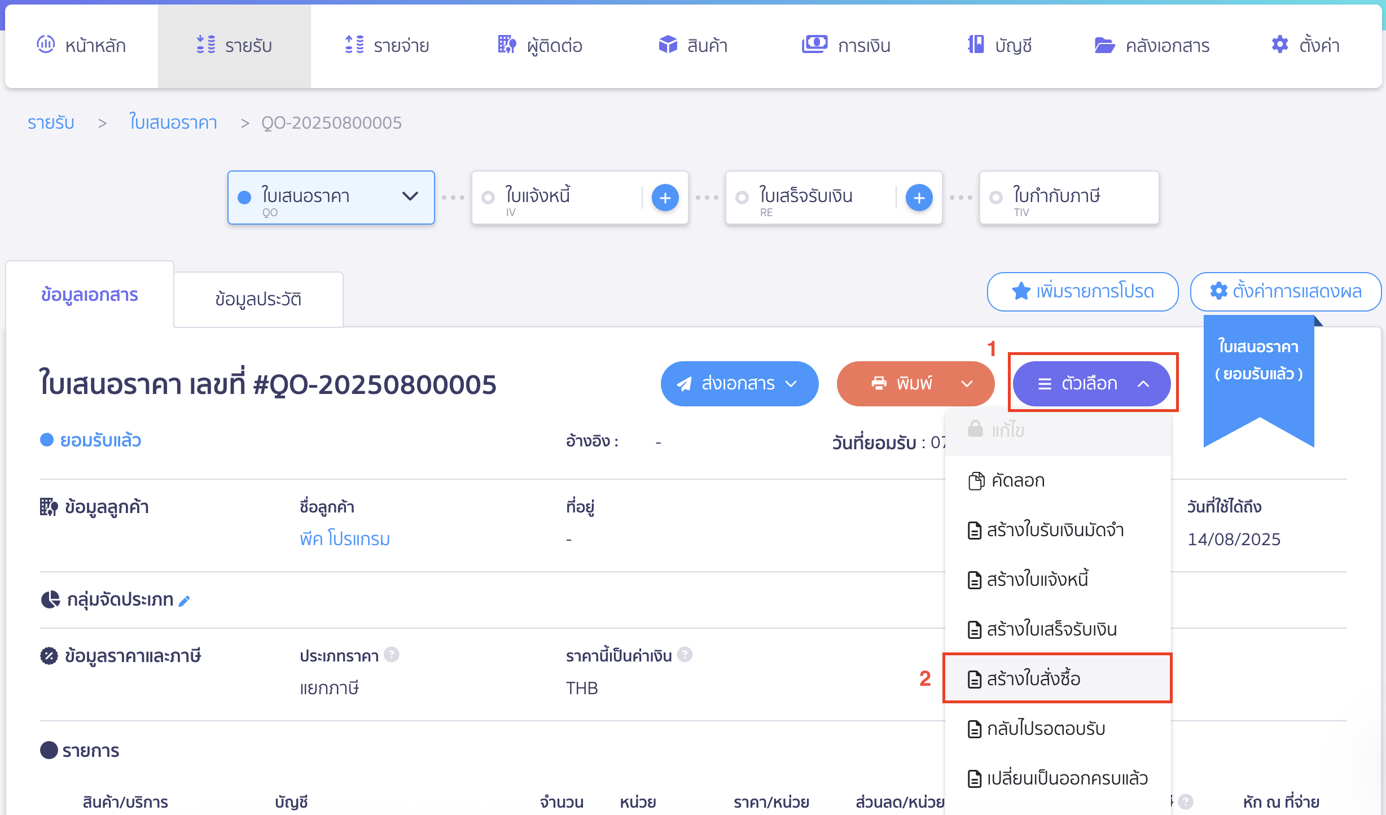Viewport: 1386px width, 815px height.
Task: Click the pencil icon beside กลุ่มจัดประเภท
Action: tap(184, 601)
